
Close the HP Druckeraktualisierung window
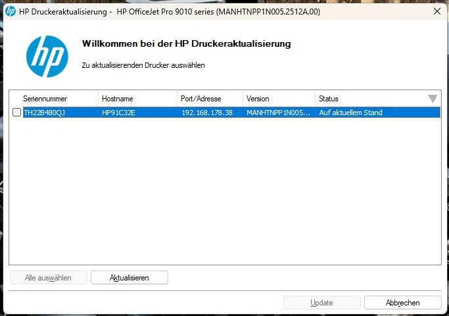pos(437,11)
